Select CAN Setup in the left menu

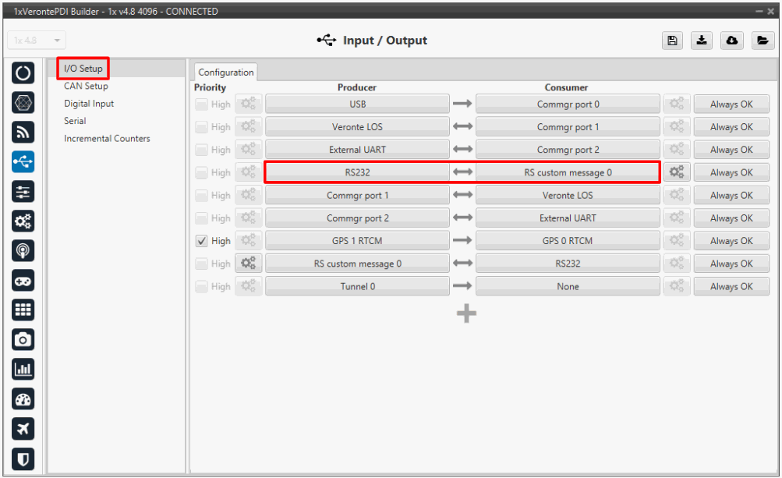point(86,87)
